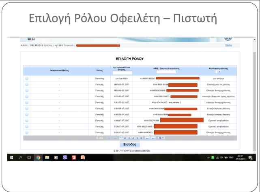Switch to Google Chrome in the taskbar

pos(38,157)
